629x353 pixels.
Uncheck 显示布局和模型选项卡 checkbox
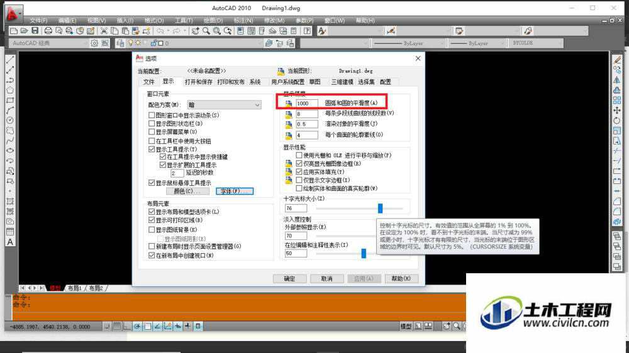coord(152,212)
